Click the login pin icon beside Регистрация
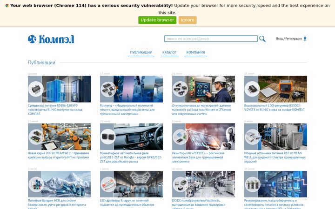 tap(305, 39)
